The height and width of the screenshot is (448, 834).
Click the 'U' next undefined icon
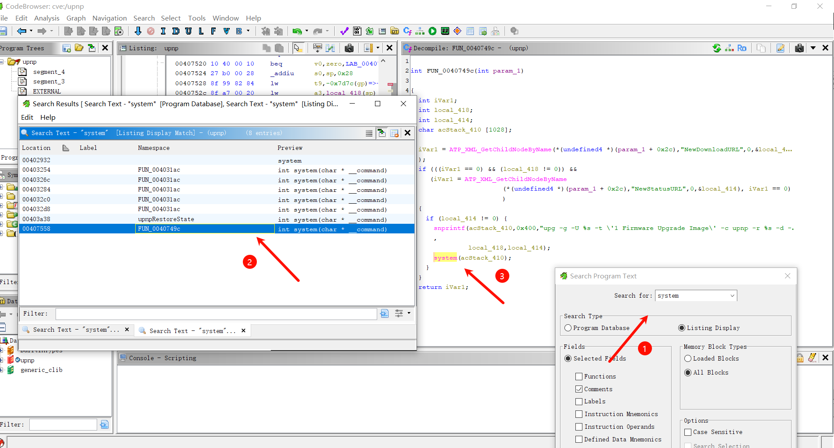point(189,31)
